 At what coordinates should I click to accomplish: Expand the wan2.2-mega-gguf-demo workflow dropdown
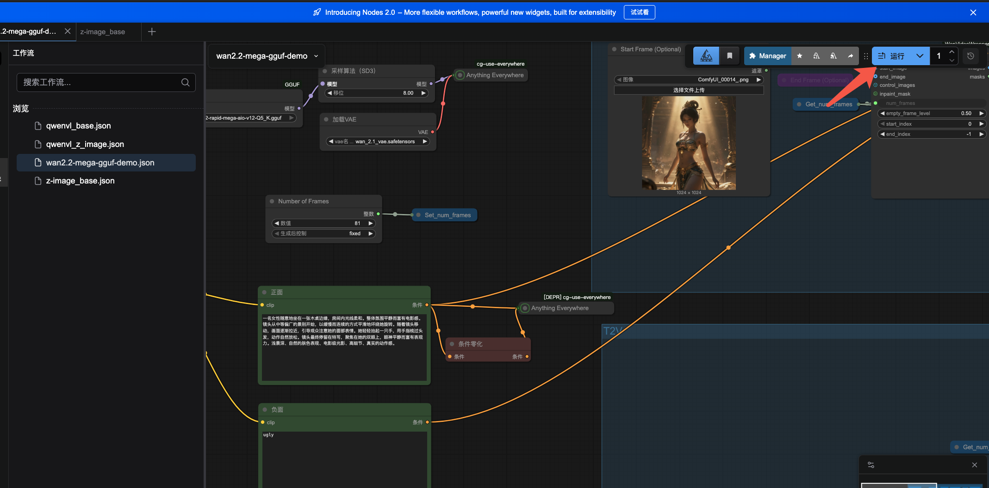coord(316,56)
